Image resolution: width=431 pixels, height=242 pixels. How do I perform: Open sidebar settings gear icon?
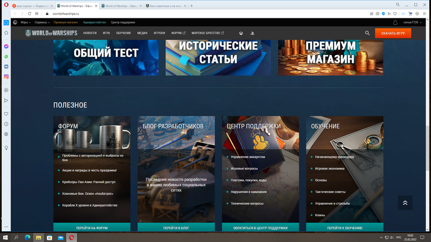(x=6, y=134)
